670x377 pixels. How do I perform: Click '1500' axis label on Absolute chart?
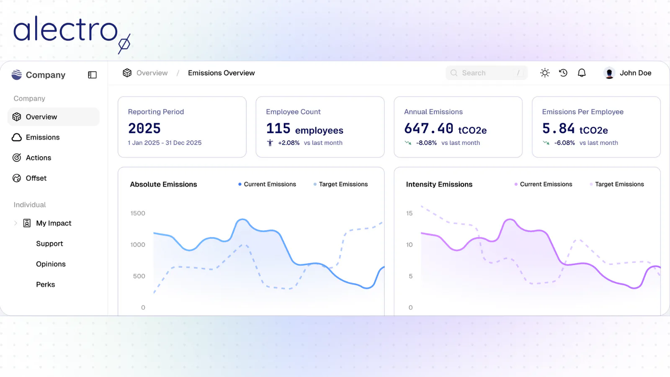point(138,213)
